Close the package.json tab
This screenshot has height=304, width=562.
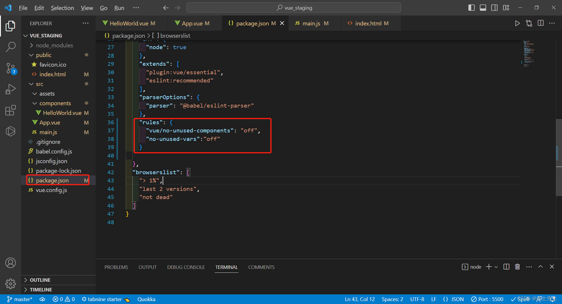click(x=282, y=23)
